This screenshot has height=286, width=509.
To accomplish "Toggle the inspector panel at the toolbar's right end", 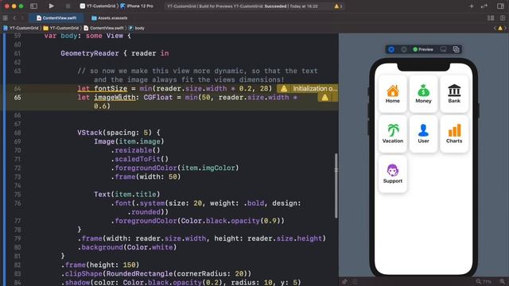I will (500, 6).
